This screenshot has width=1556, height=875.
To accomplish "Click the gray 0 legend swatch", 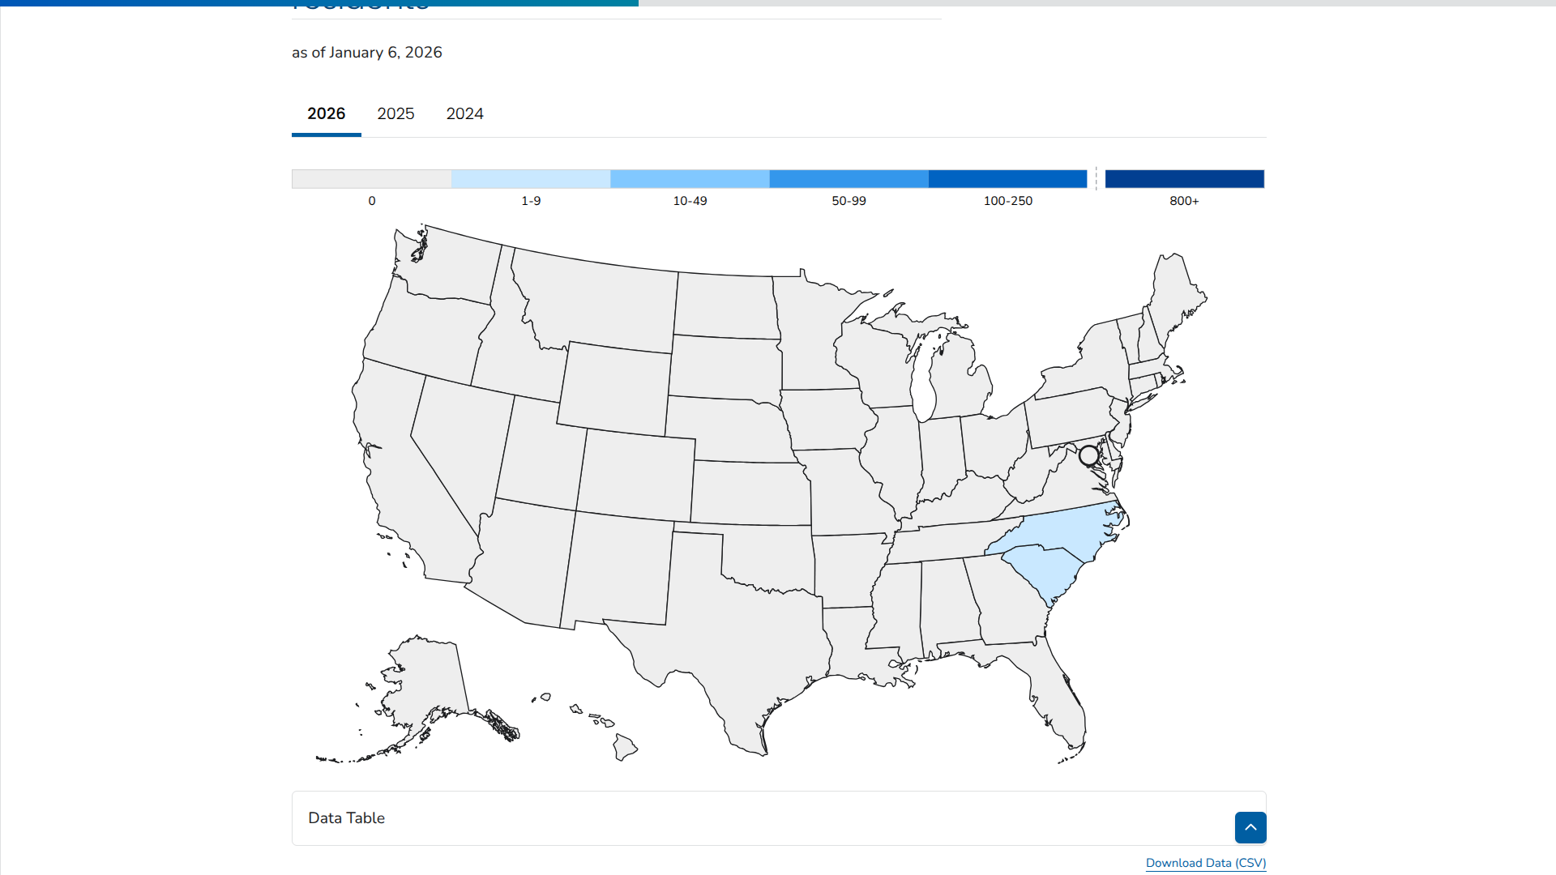I will point(371,179).
